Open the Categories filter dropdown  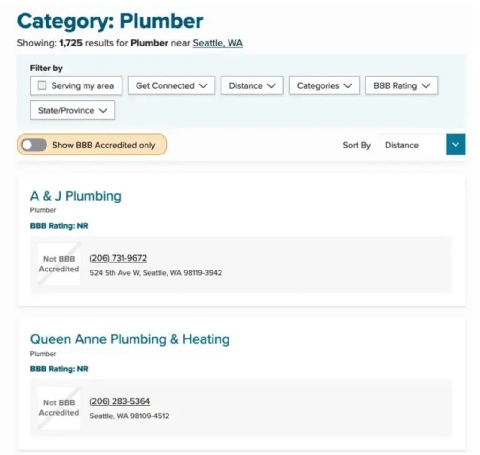pyautogui.click(x=324, y=86)
